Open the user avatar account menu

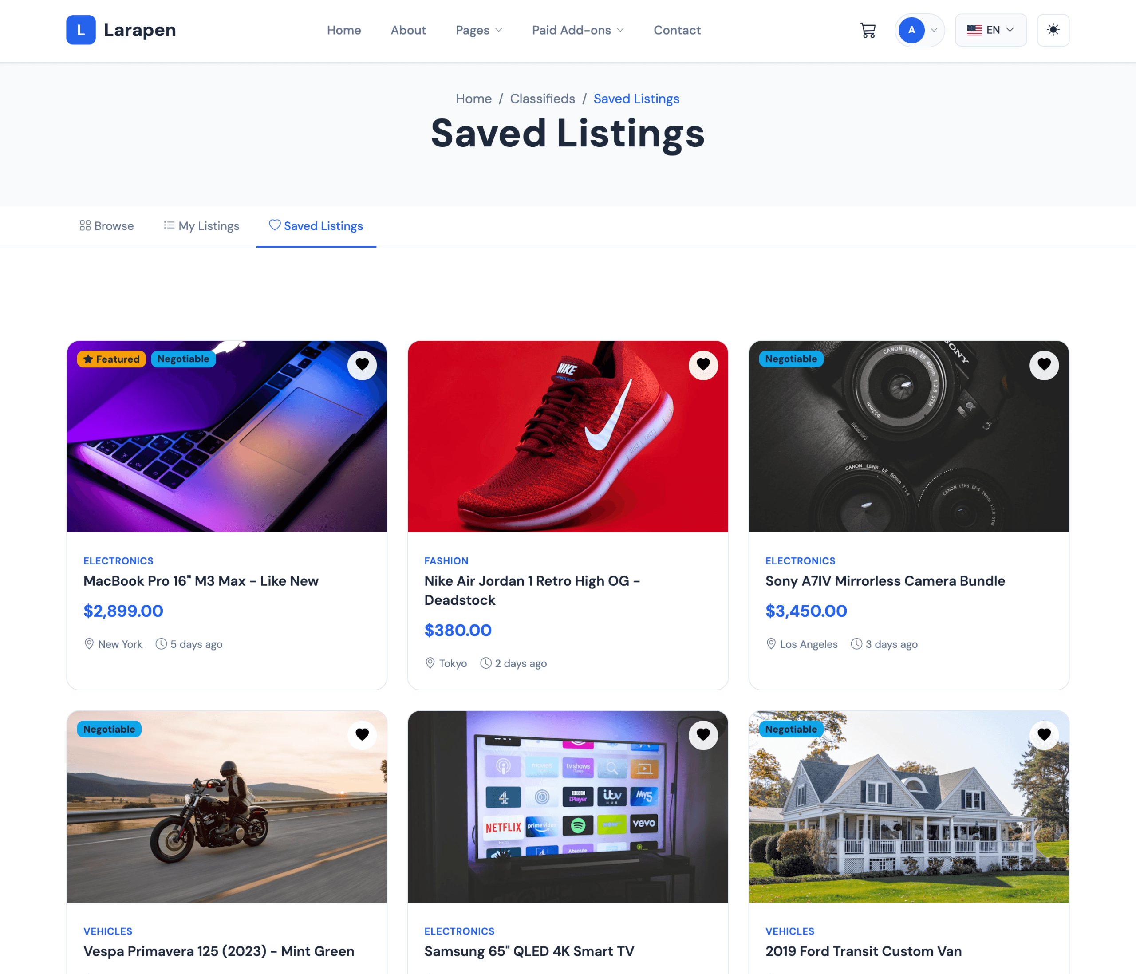pos(919,30)
